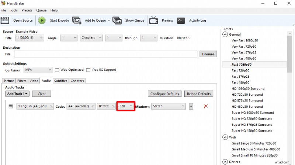This screenshot has height=165, width=295.
Task: Select the Very Fast 1080p30 preset
Action: tap(244, 40)
